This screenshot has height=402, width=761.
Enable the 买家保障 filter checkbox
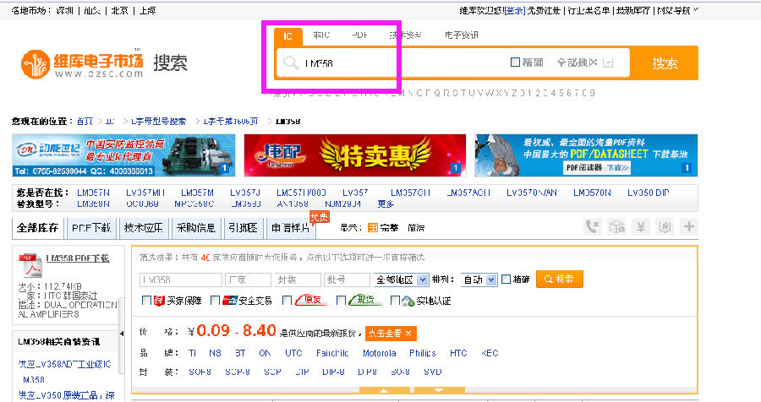tap(148, 301)
